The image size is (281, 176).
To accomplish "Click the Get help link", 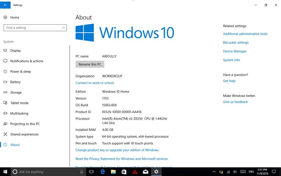I will [229, 81].
